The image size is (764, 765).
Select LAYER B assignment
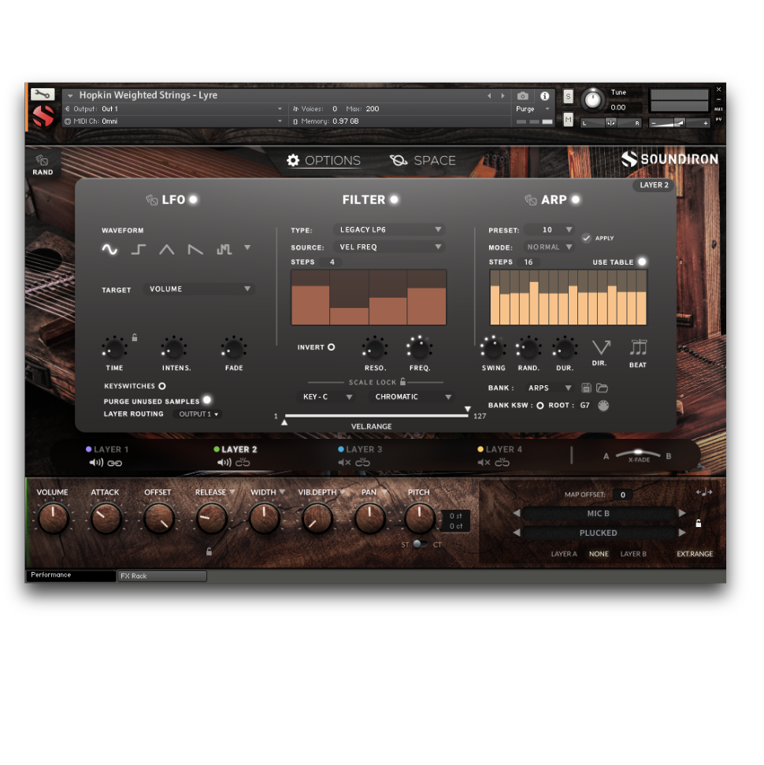coord(632,554)
